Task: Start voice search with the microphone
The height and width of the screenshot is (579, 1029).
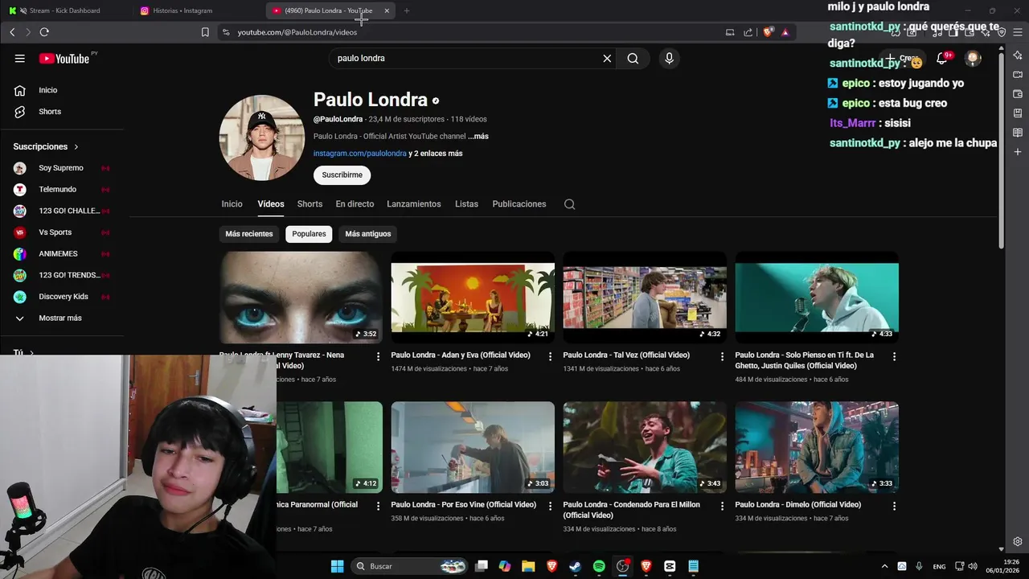Action: click(x=669, y=58)
